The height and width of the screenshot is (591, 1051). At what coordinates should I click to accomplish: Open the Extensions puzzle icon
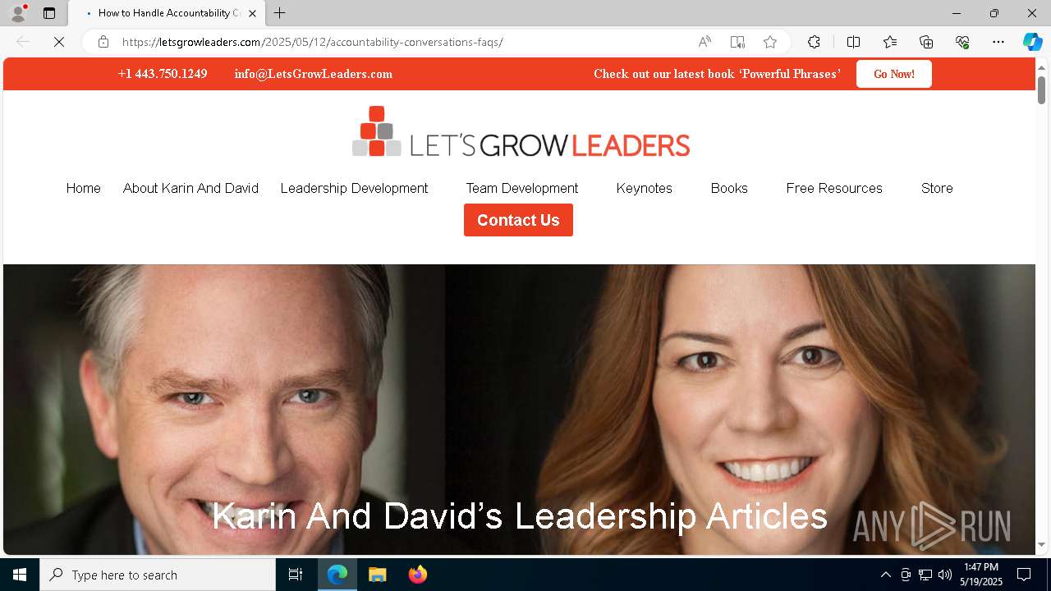click(814, 42)
